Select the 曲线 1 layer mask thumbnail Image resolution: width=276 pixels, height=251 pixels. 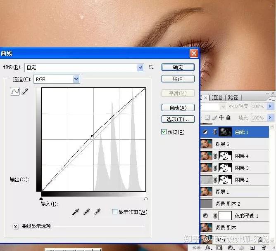[x=225, y=132]
